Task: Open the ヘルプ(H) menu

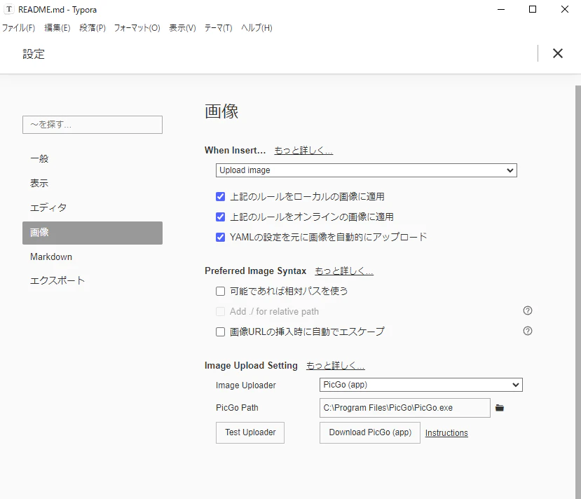Action: 257,28
